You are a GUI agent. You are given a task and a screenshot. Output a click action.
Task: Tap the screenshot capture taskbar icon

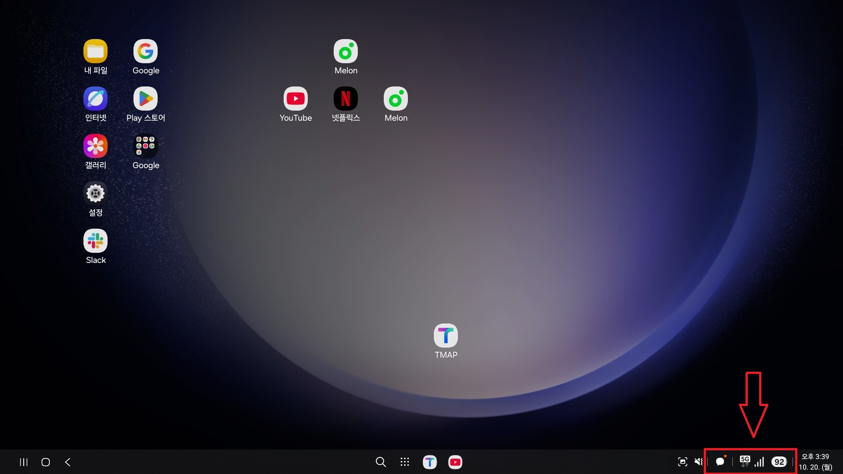[x=682, y=462]
